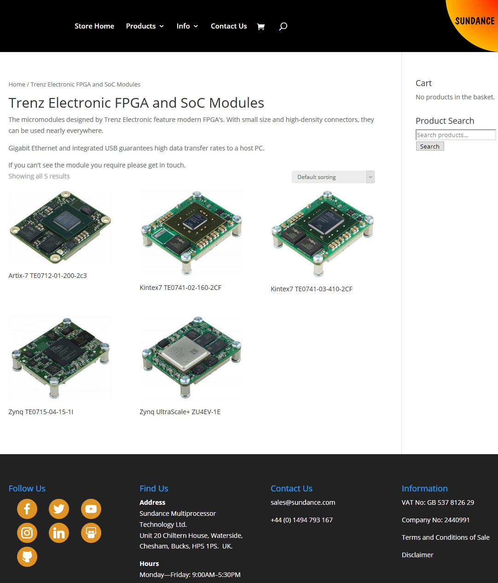Click the Artix-7 TE0712 module image
The width and height of the screenshot is (498, 583).
tap(60, 227)
